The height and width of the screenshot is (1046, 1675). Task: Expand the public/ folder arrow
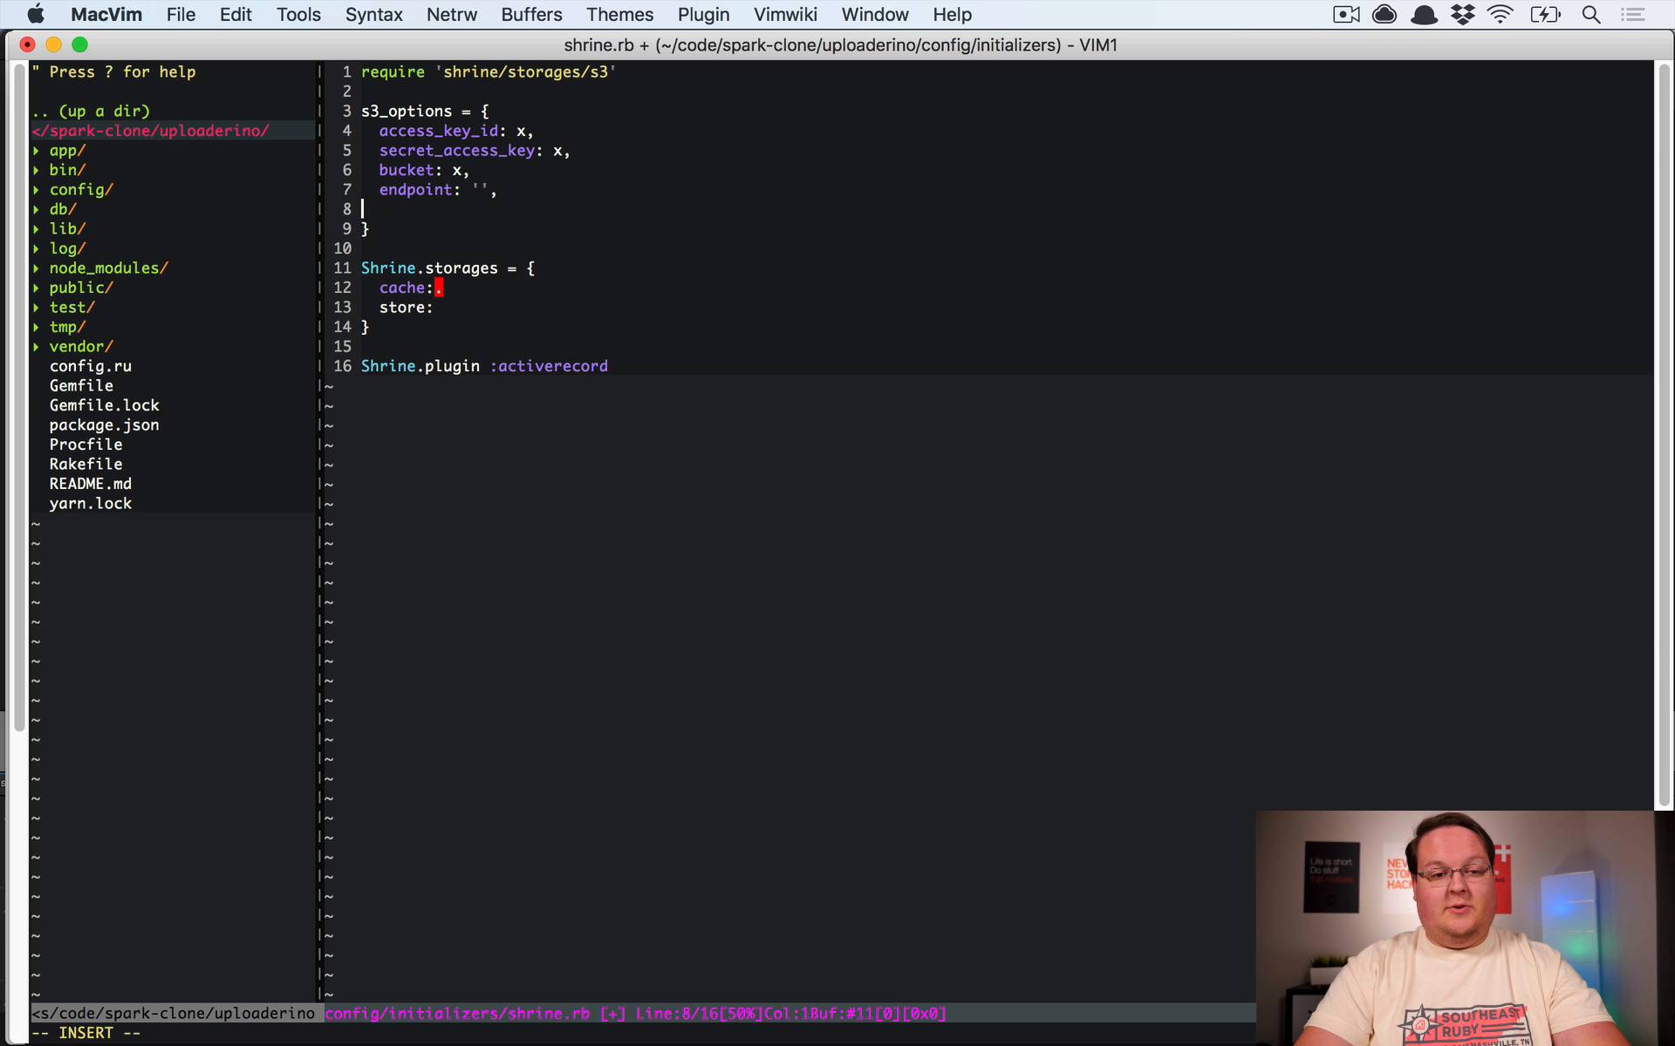pyautogui.click(x=37, y=288)
